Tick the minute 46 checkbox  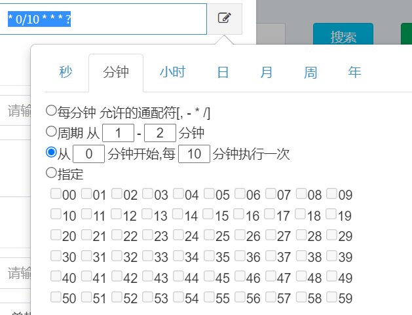coord(240,276)
